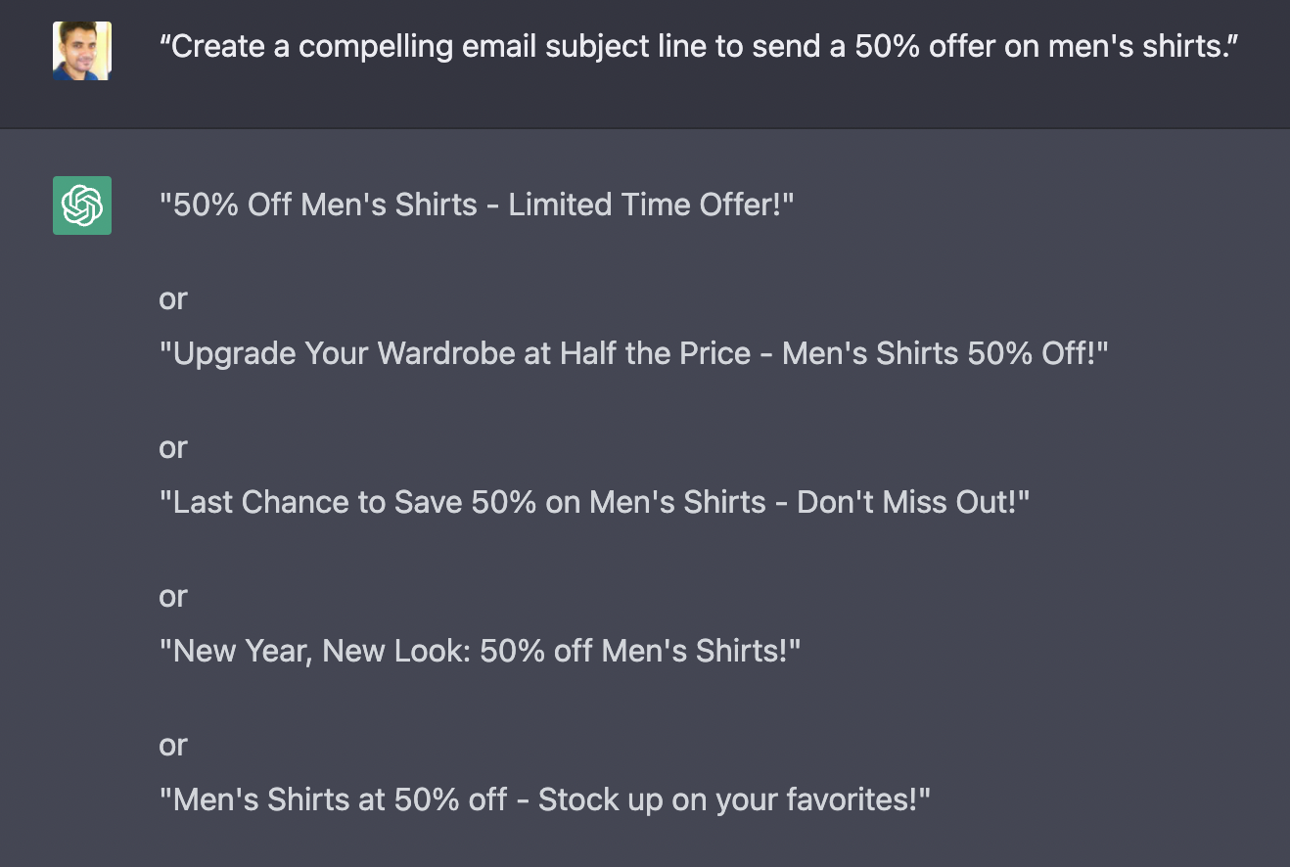Screen dimensions: 1290x867
Task: Click the "or" directly above the Last Chance line
Action: (x=172, y=447)
